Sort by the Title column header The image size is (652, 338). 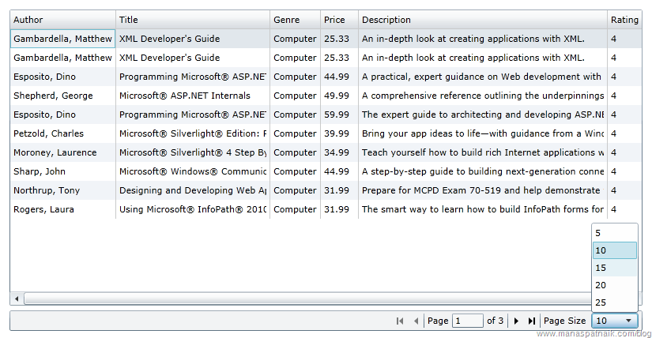(193, 20)
